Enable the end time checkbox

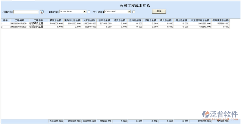coord(133,12)
